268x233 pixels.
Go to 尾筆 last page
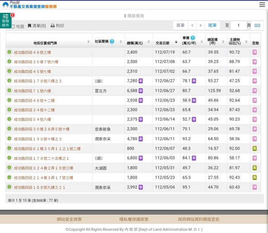pos(213,26)
